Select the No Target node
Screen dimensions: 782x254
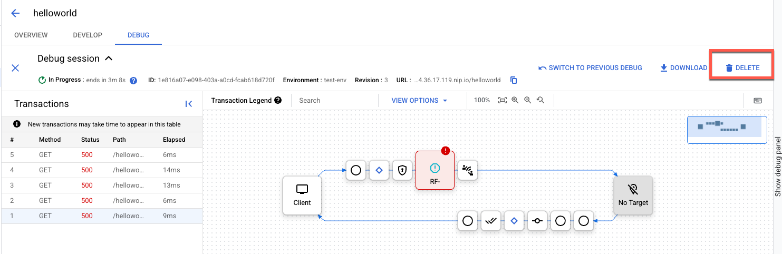point(633,196)
